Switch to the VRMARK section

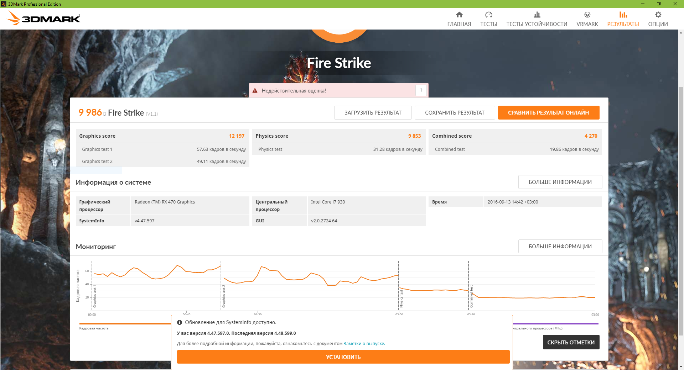[x=587, y=19]
